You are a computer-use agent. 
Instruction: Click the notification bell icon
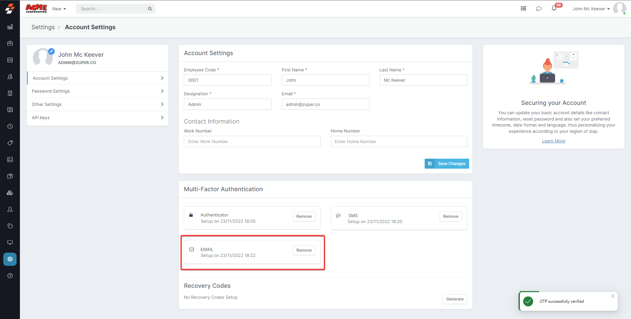click(554, 9)
